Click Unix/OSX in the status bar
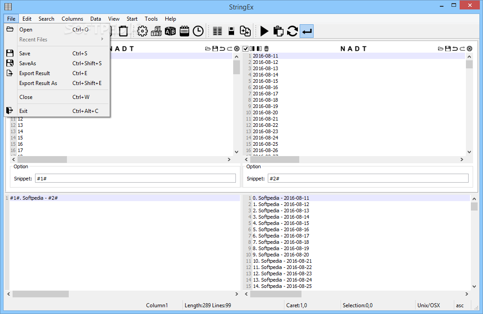 pos(429,305)
